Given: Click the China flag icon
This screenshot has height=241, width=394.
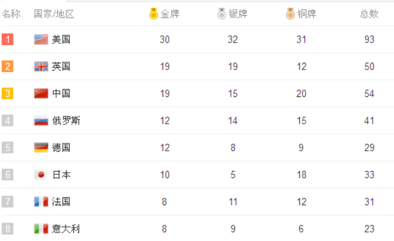Looking at the screenshot, I should click(x=41, y=94).
